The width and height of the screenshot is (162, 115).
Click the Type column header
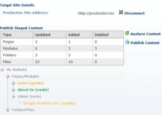tap(7, 35)
